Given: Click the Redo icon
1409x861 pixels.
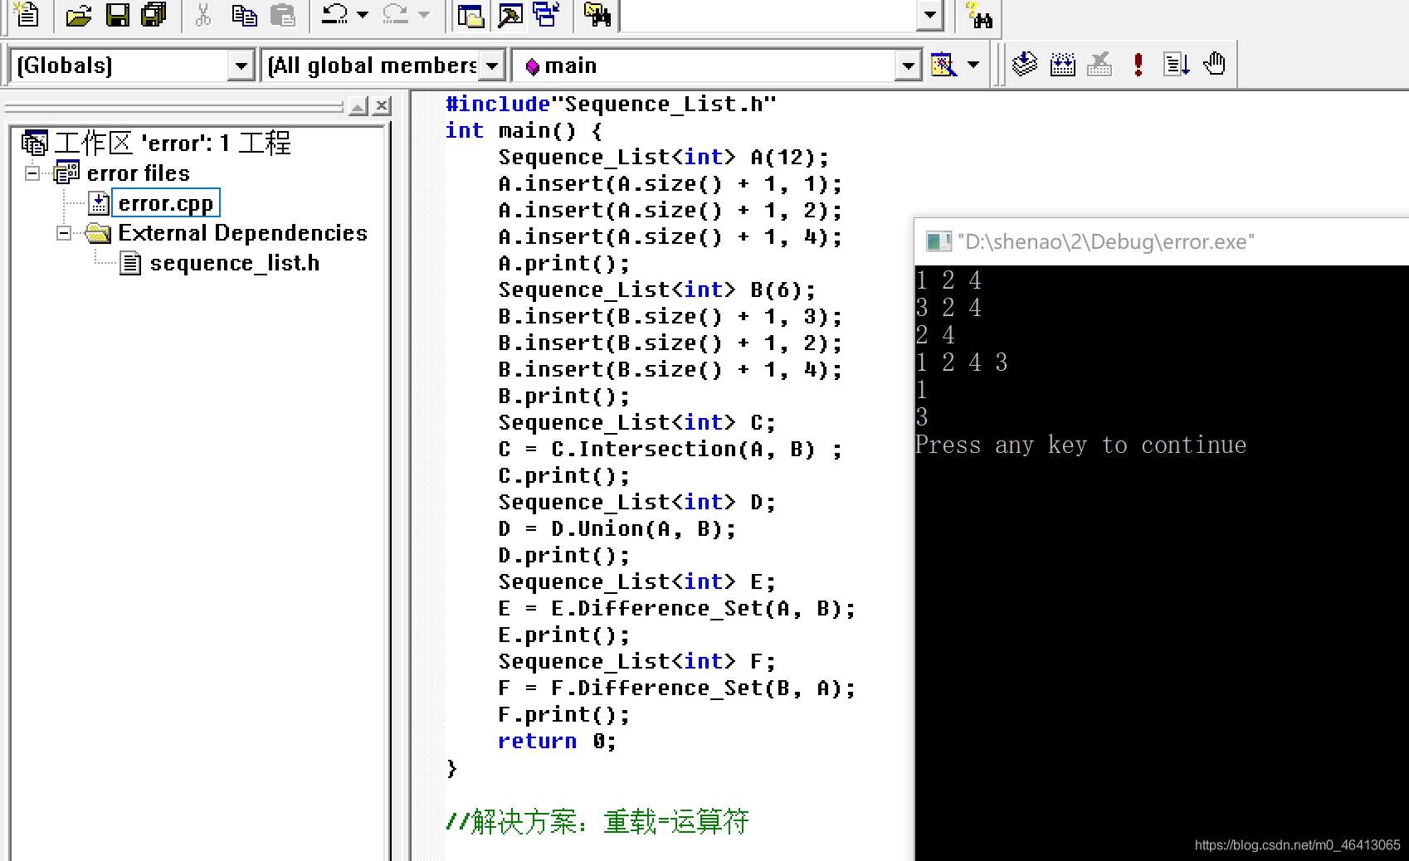Looking at the screenshot, I should click(x=396, y=14).
